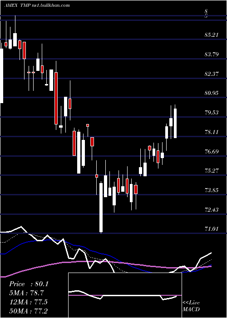This screenshot has height=318, width=227.
Task: Click the latest tall white candlestick
Action: [x=175, y=121]
